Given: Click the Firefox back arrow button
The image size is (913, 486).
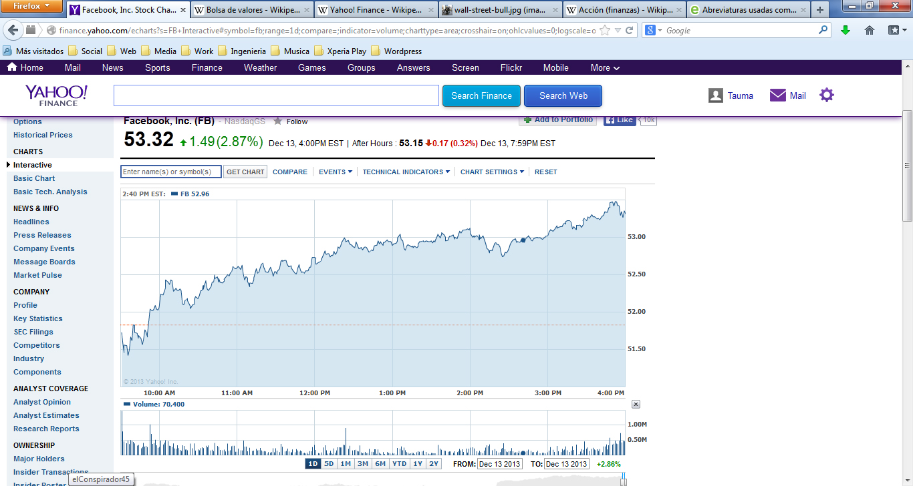Looking at the screenshot, I should click(x=13, y=31).
